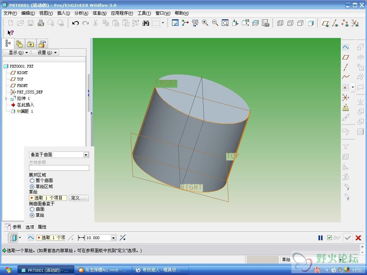Select the Round tool in the right toolbar
The width and height of the screenshot is (367, 275).
pyautogui.click(x=346, y=187)
